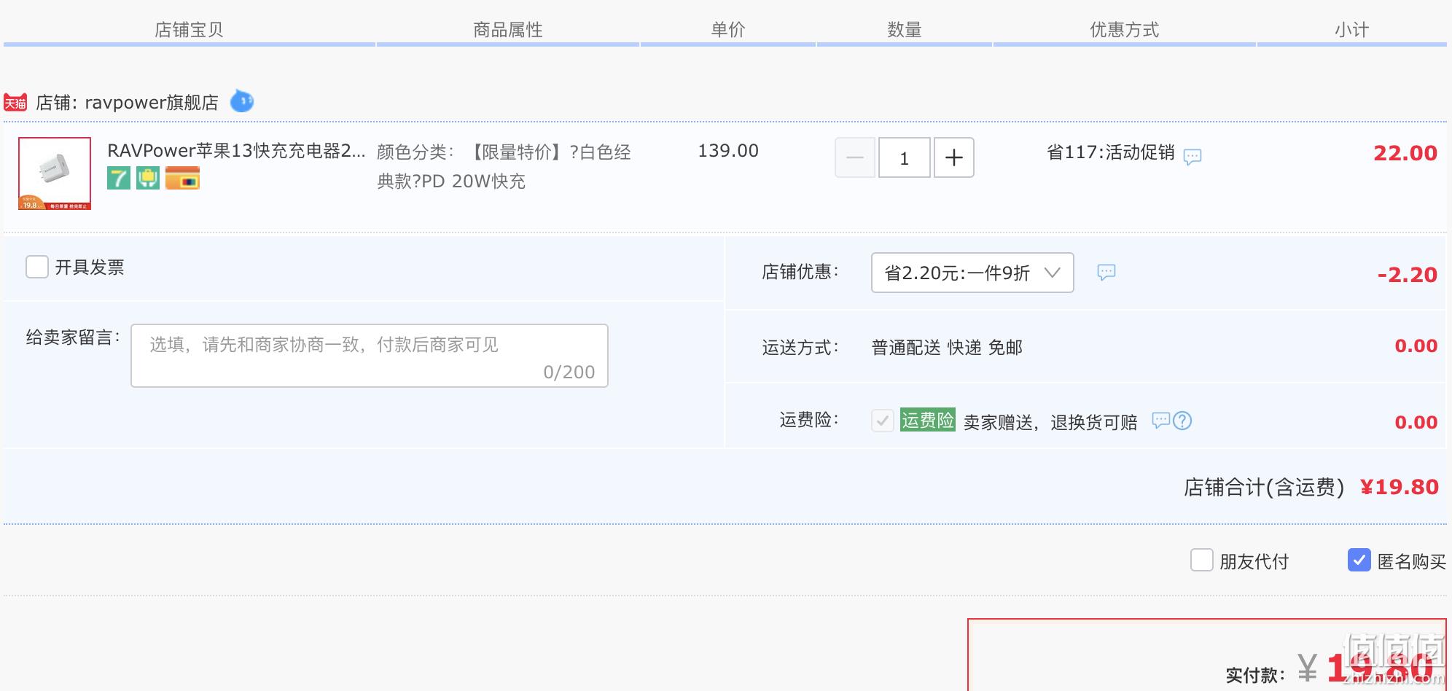Image resolution: width=1452 pixels, height=691 pixels.
Task: Click the green 7-day return icon
Action: (119, 178)
